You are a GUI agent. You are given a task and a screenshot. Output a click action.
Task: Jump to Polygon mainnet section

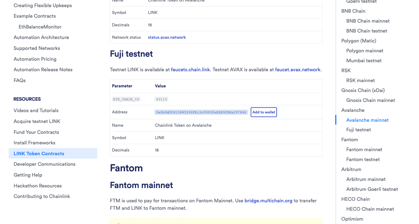(x=365, y=51)
